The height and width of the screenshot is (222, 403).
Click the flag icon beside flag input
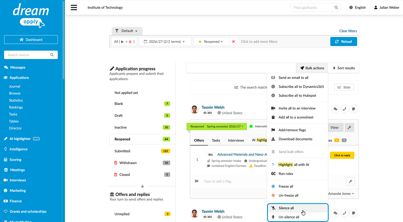click(197, 181)
